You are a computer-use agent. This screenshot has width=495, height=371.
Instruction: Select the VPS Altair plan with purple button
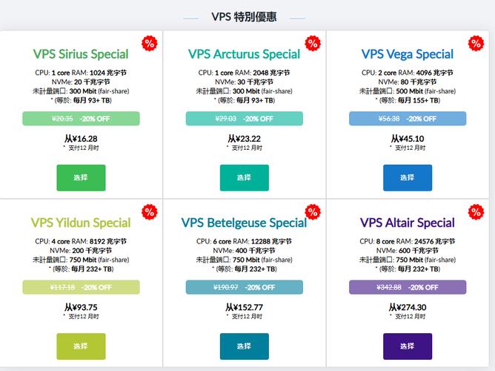(407, 347)
